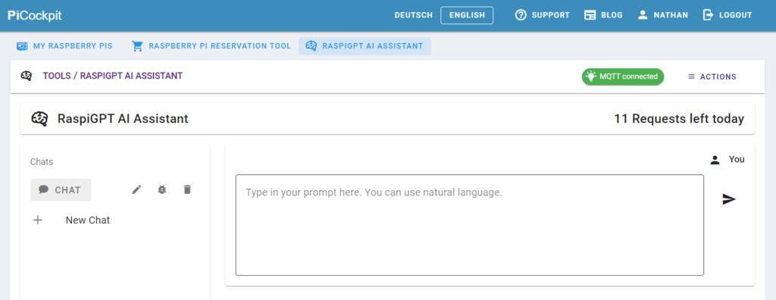Screen dimensions: 776x300
Task: Click the brain icon in breadcrumb bar
Action: (27, 77)
